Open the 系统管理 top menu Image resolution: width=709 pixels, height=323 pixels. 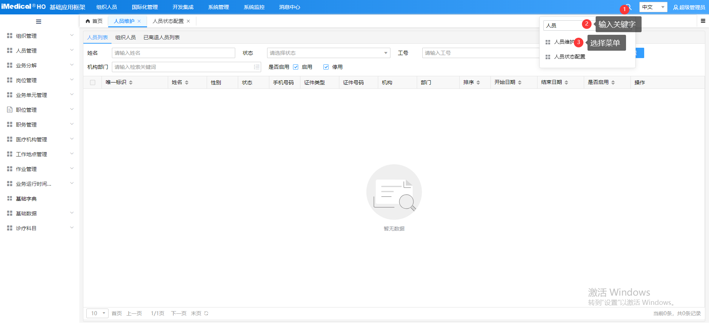(x=219, y=7)
